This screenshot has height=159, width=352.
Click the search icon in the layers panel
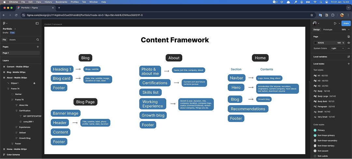[x=37, y=40]
